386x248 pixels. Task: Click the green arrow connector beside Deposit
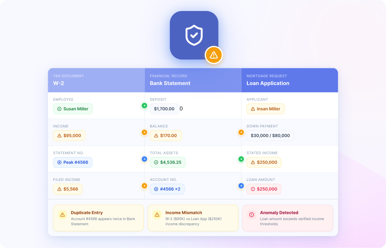pos(144,106)
